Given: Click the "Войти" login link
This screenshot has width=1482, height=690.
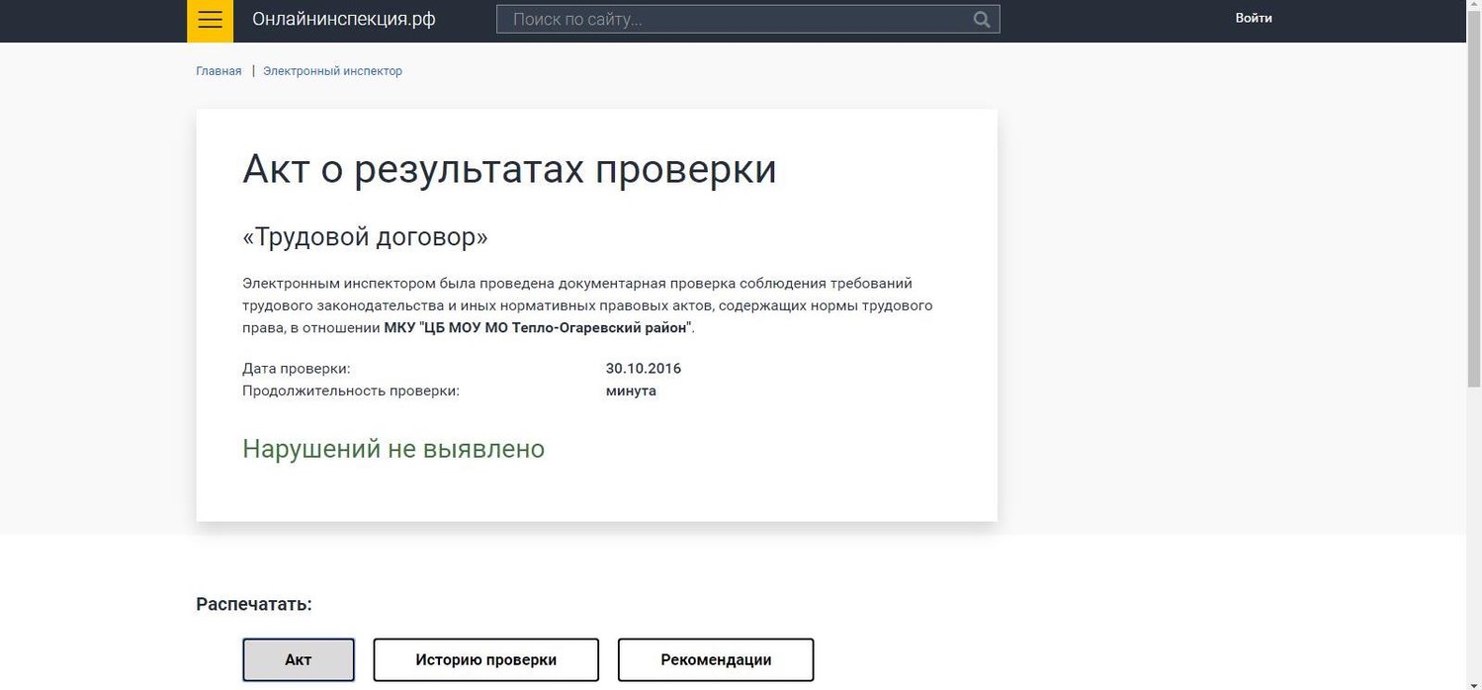Looking at the screenshot, I should [1254, 18].
